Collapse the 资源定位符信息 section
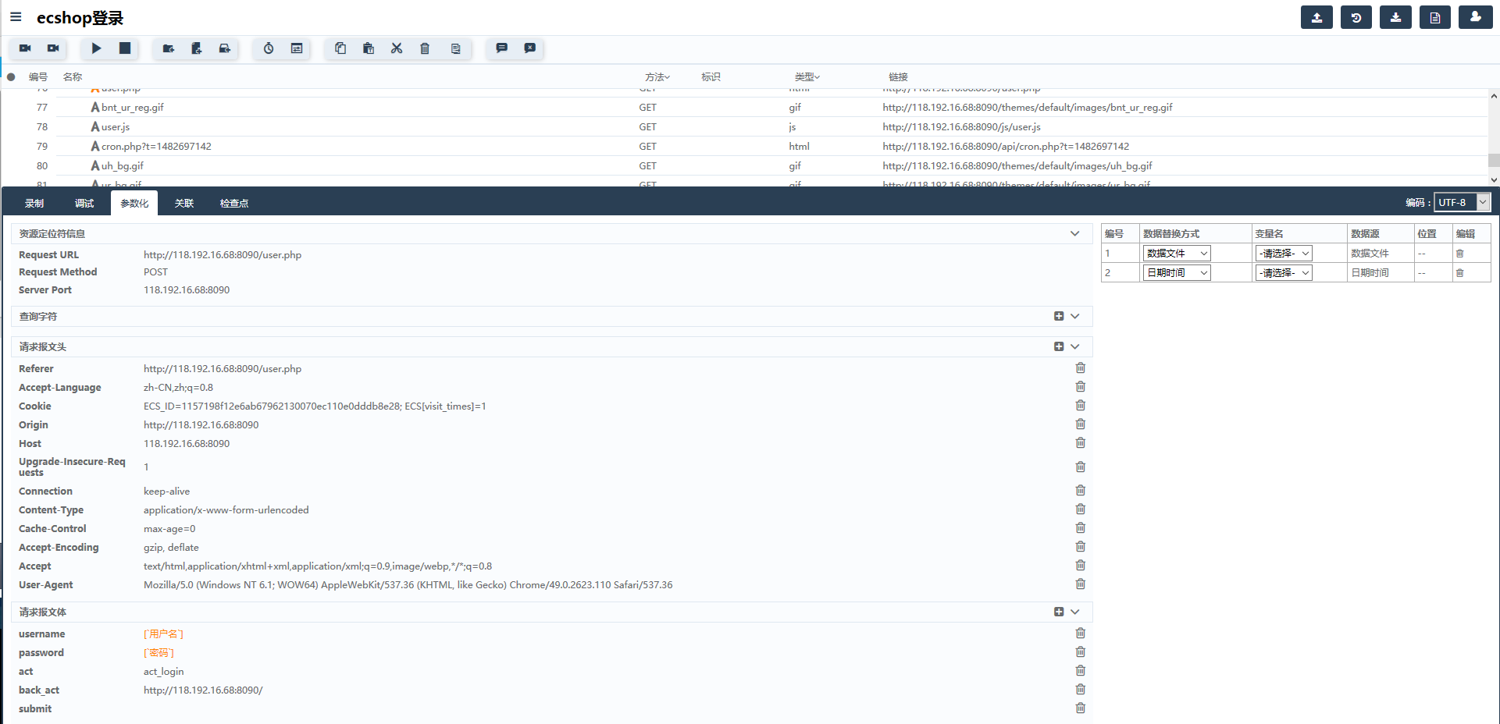The width and height of the screenshot is (1500, 724). point(1075,233)
